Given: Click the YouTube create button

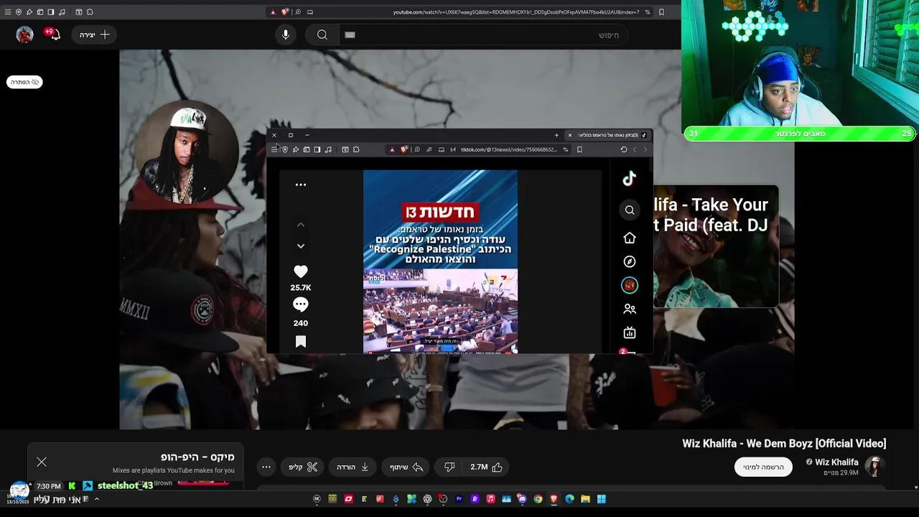Looking at the screenshot, I should [95, 34].
